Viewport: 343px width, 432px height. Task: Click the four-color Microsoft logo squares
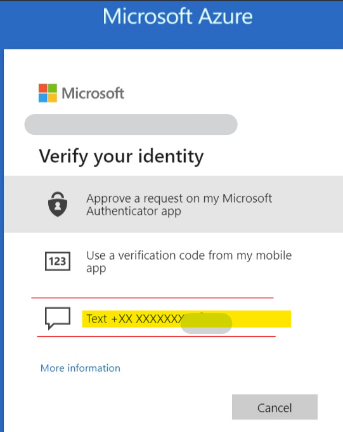click(x=48, y=93)
